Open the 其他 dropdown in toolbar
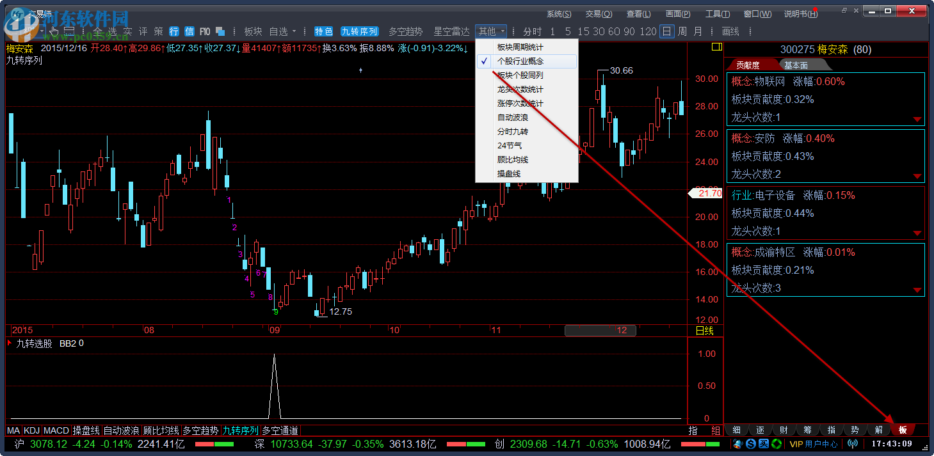 pyautogui.click(x=491, y=31)
